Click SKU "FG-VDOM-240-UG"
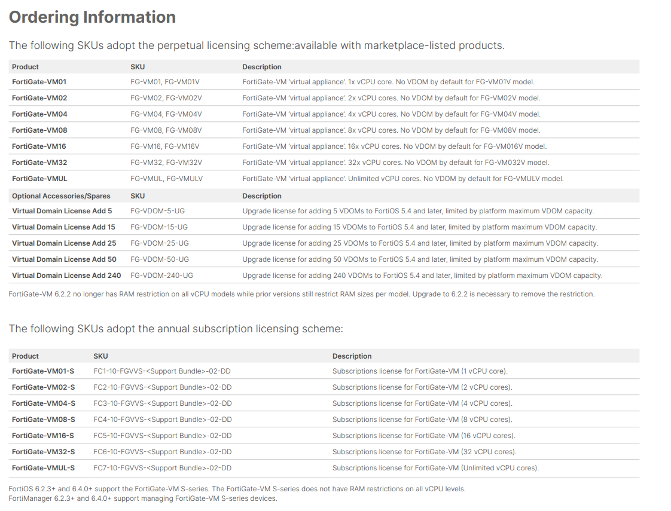The width and height of the screenshot is (671, 511). (x=161, y=276)
